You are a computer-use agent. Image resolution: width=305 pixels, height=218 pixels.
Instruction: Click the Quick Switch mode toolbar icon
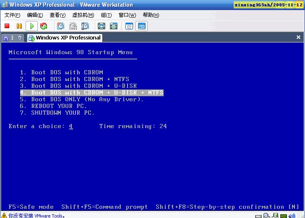pos(114,26)
